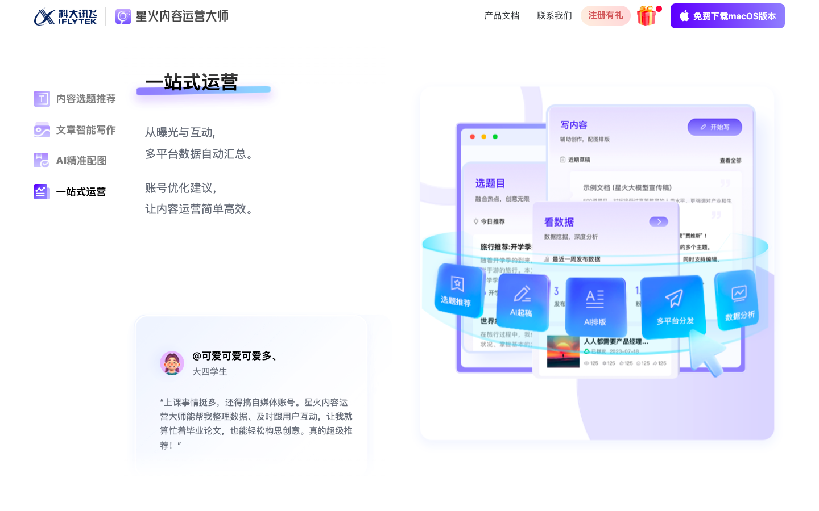
Task: Open the 星火内容运营大师 title link
Action: [x=182, y=16]
